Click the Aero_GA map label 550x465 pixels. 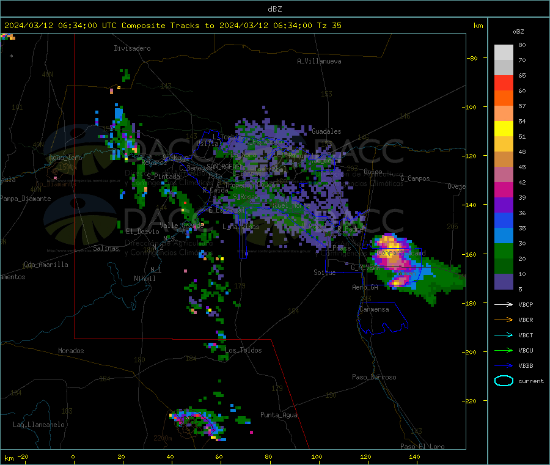tap(365, 288)
